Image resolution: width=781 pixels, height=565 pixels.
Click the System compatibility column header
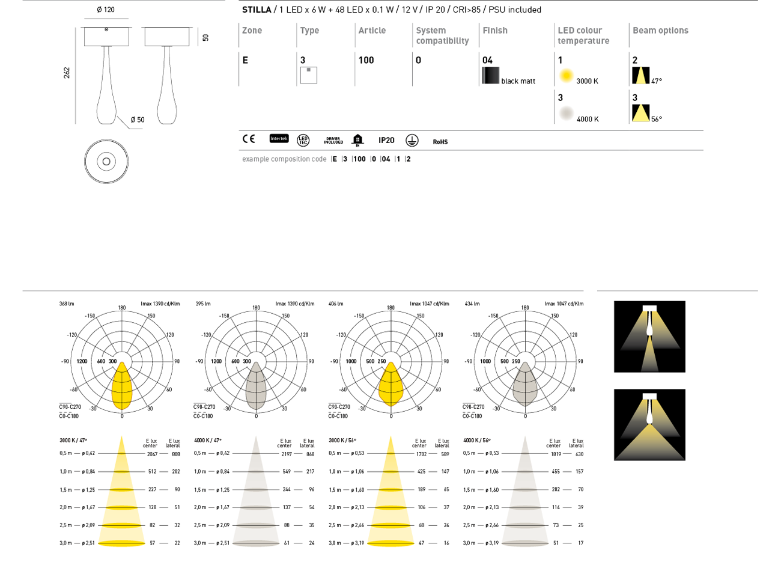[442, 35]
